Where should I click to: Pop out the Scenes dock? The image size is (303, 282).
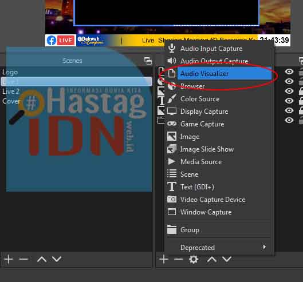(148, 61)
